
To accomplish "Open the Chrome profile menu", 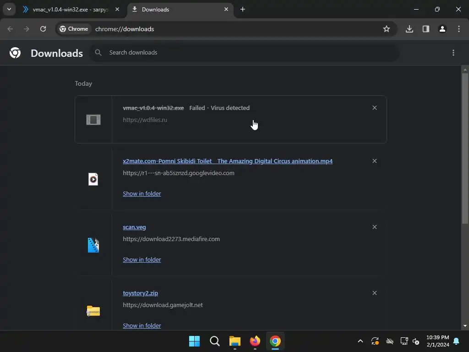I will [442, 29].
